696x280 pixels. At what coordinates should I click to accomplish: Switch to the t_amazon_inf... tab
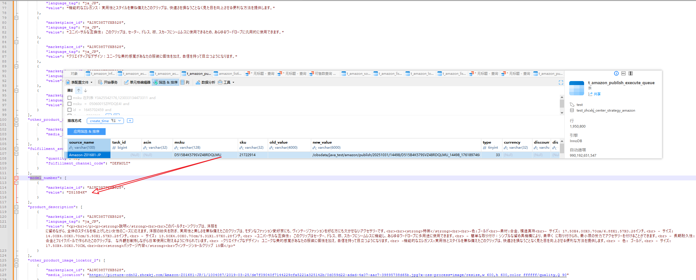pos(100,74)
